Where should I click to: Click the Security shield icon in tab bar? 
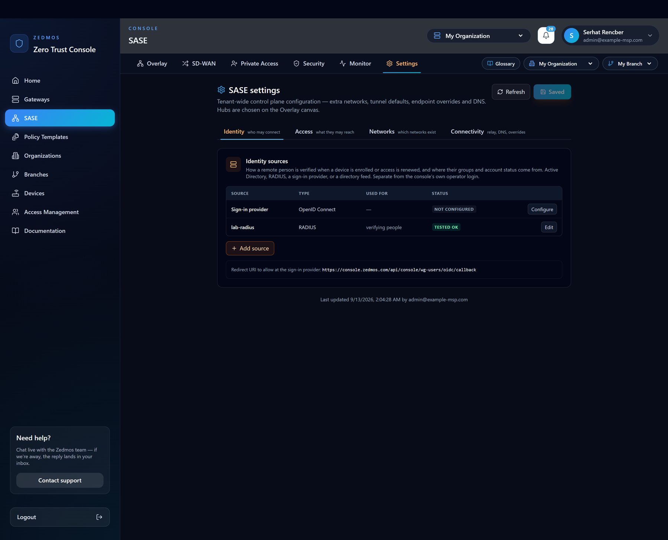(x=297, y=63)
